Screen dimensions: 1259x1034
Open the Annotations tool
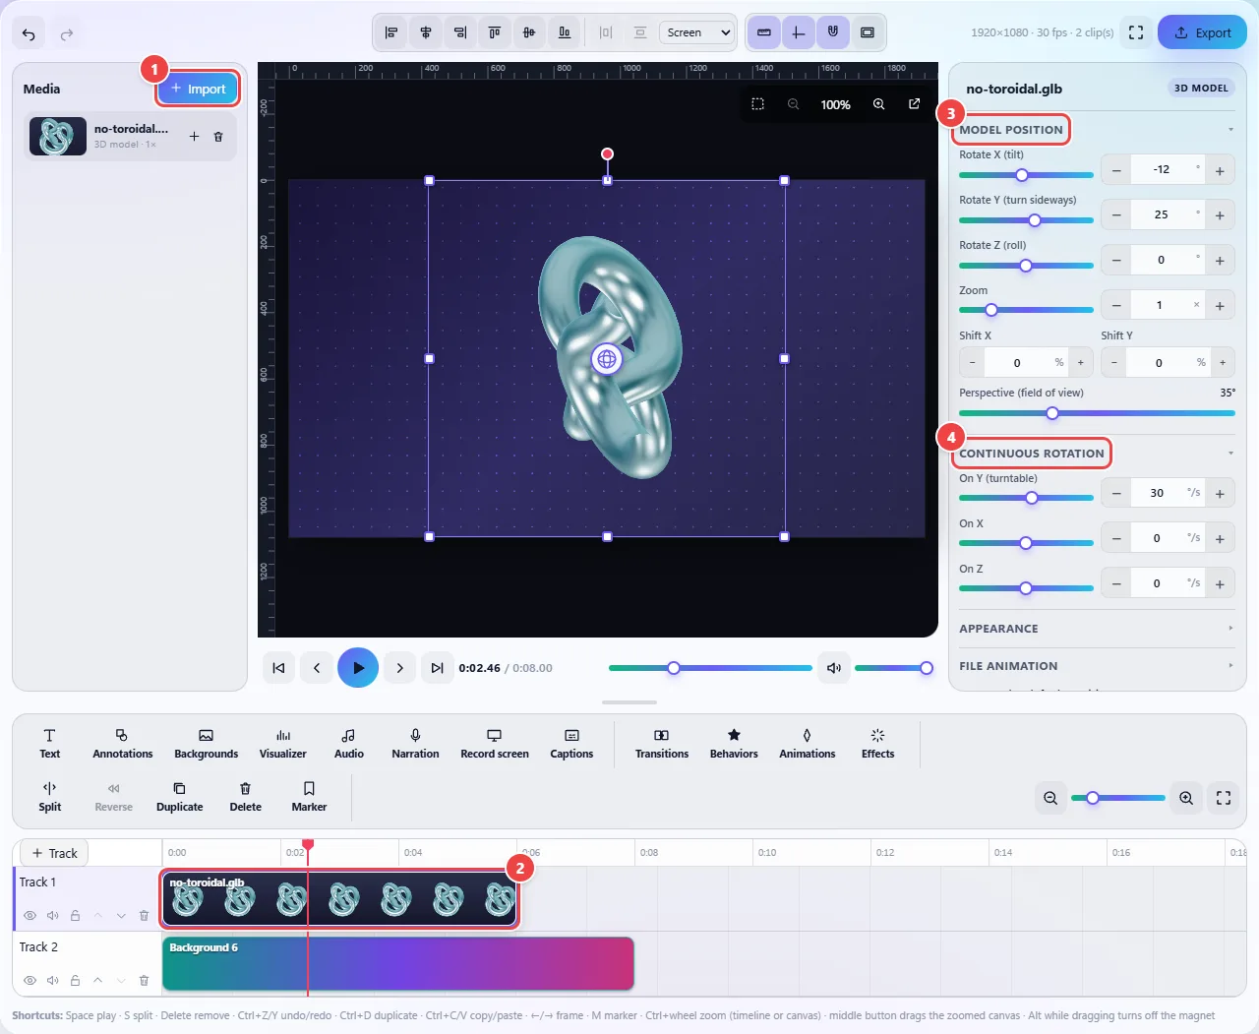[x=123, y=744]
